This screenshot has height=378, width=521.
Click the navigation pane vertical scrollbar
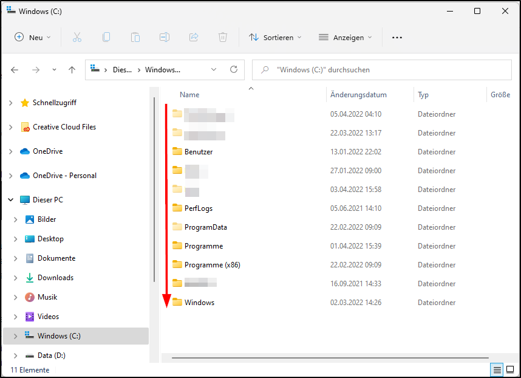154,190
